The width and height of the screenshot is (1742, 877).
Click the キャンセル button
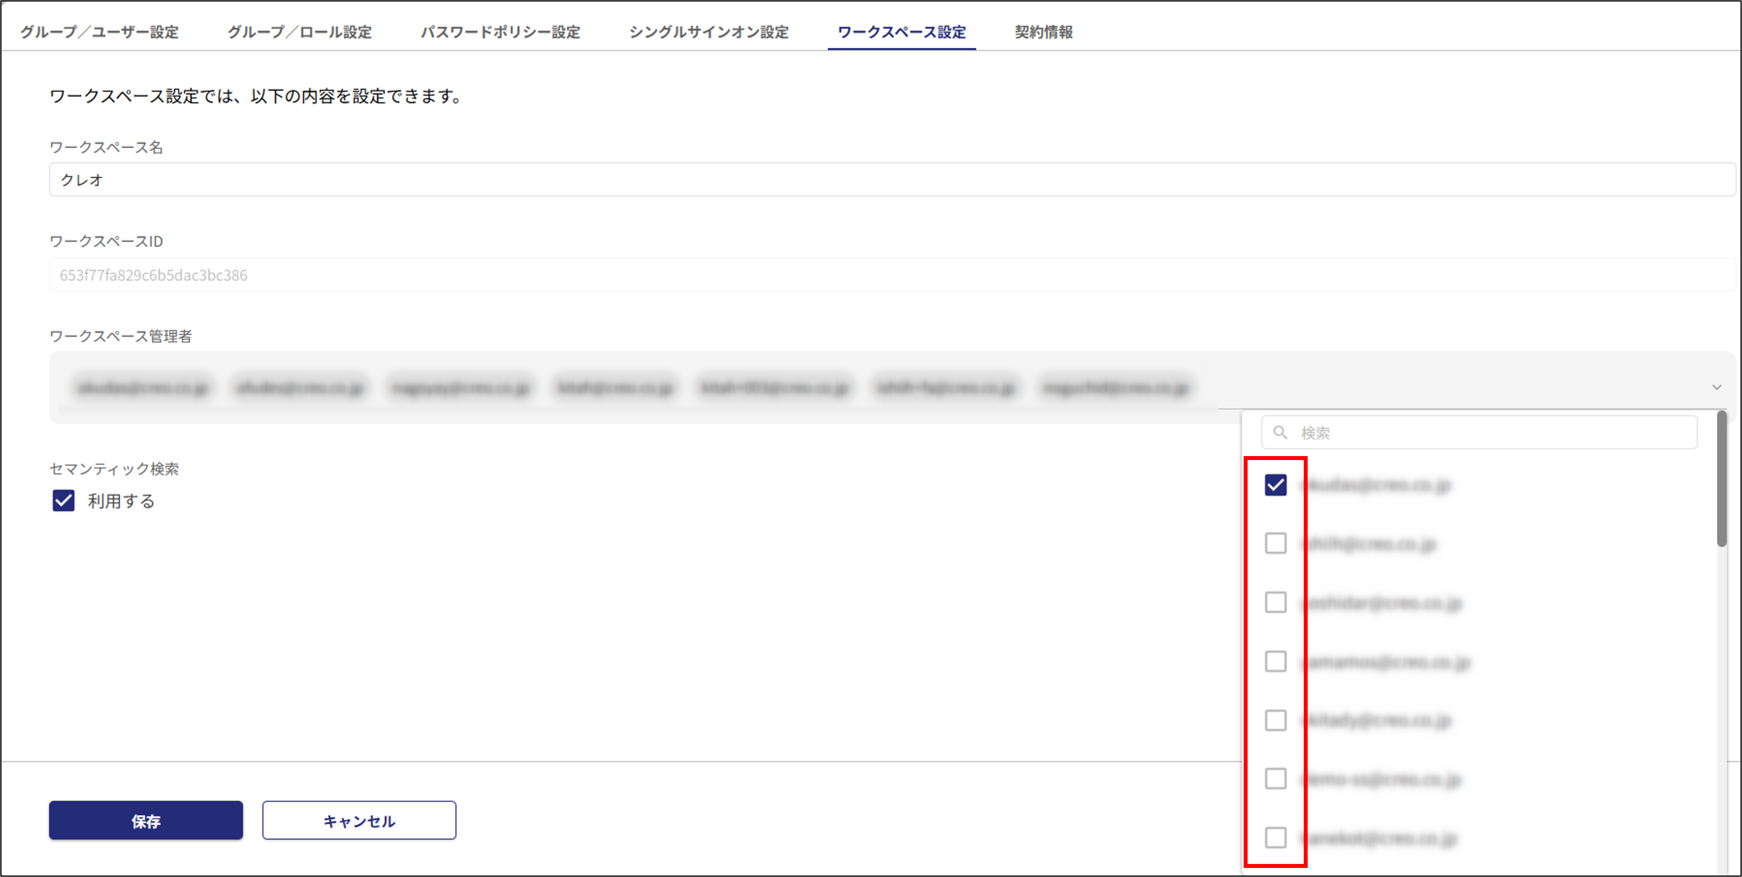359,820
